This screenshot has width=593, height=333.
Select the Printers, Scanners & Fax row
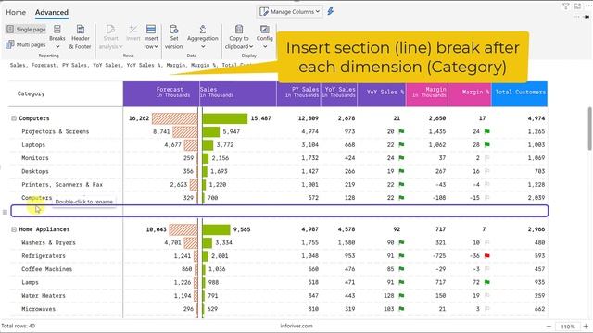click(62, 184)
